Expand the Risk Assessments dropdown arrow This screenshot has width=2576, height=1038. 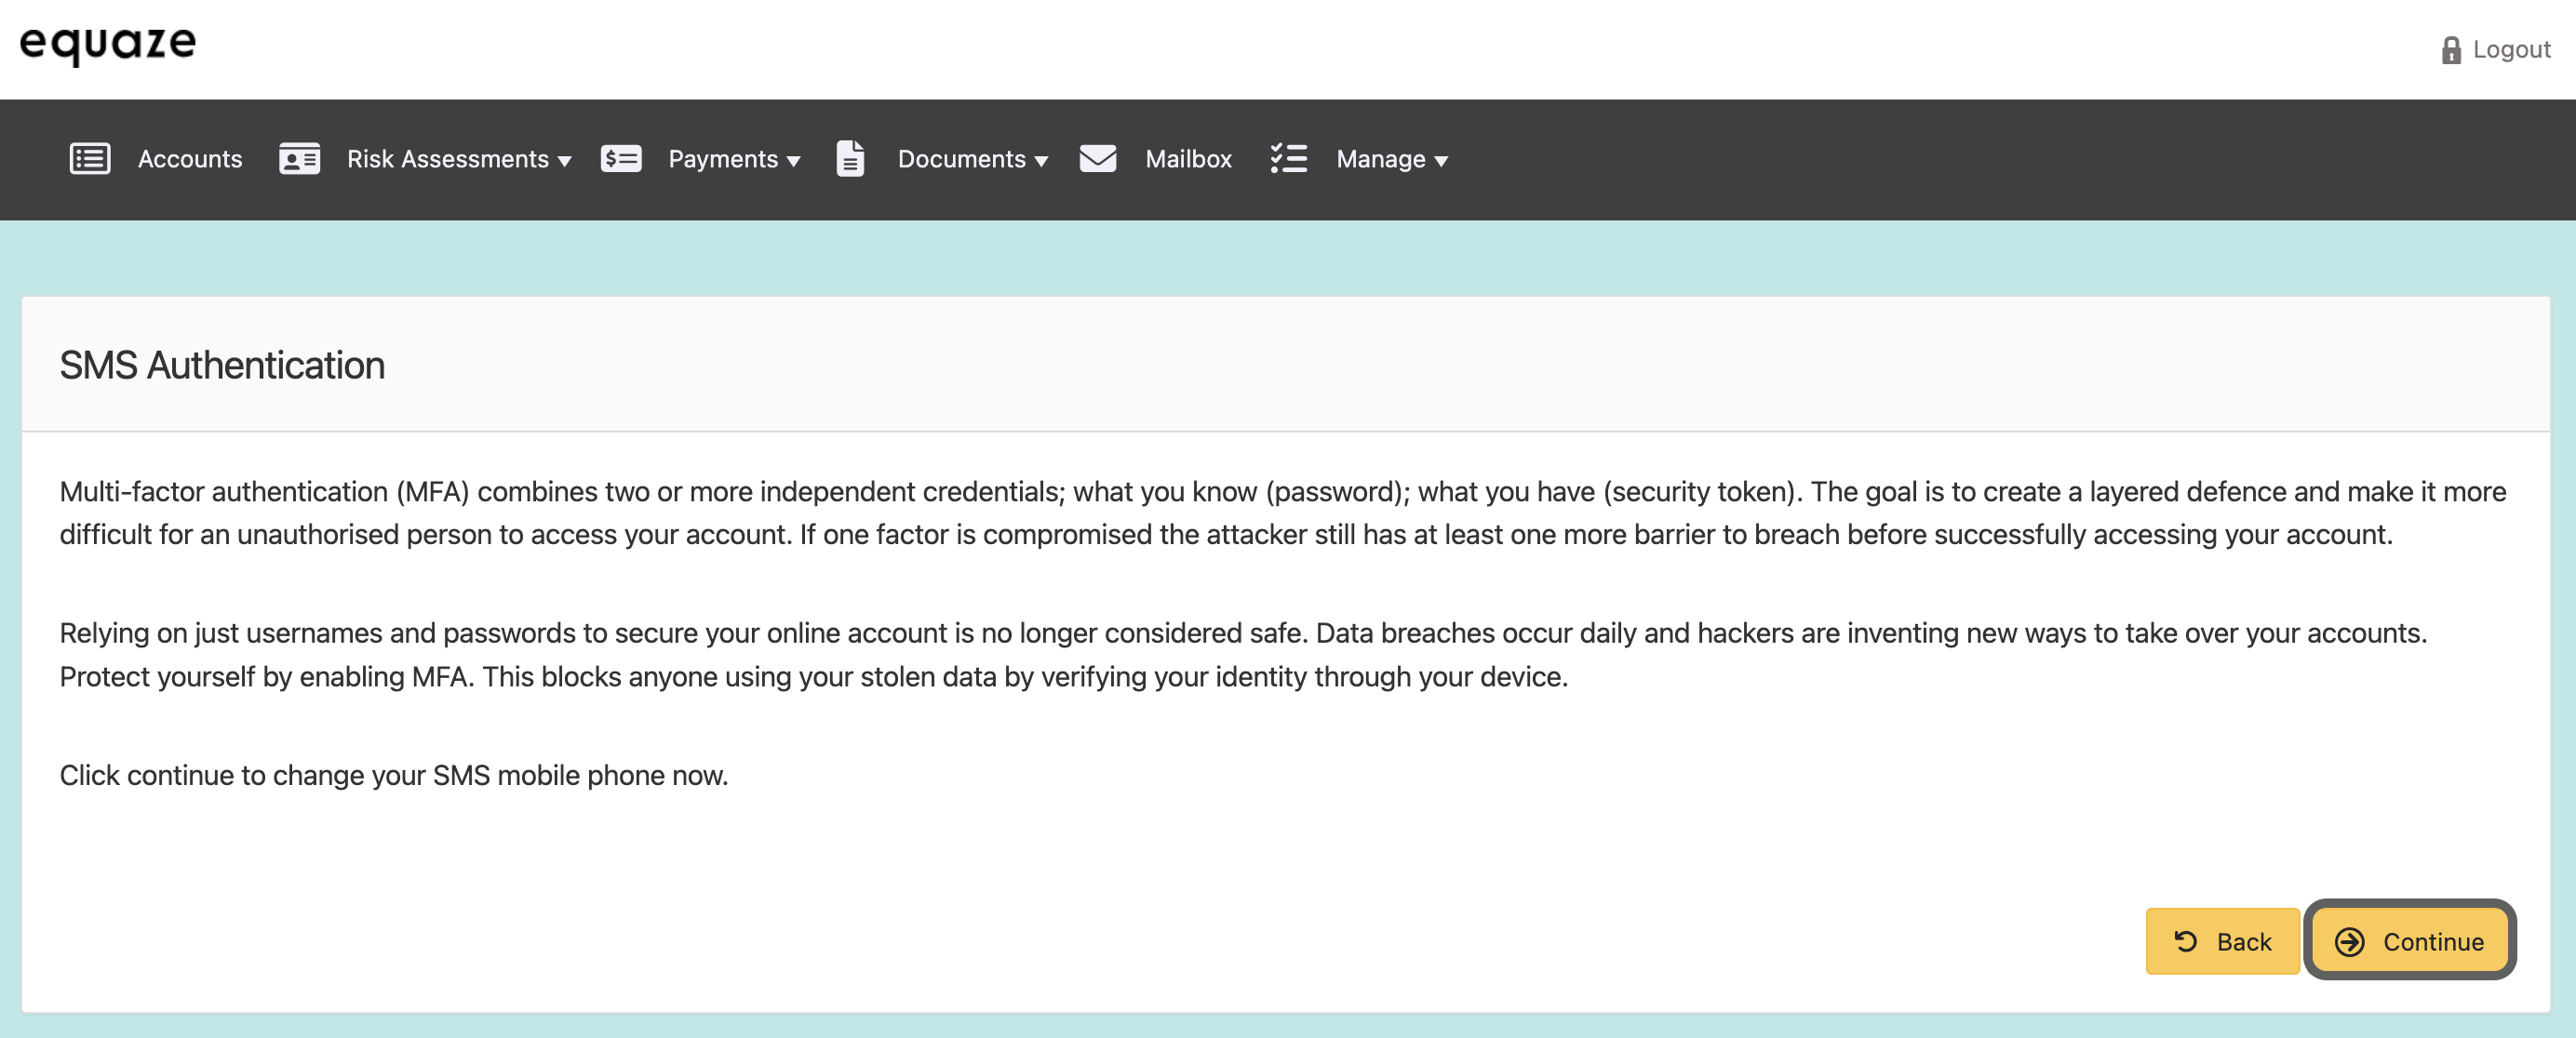point(564,161)
